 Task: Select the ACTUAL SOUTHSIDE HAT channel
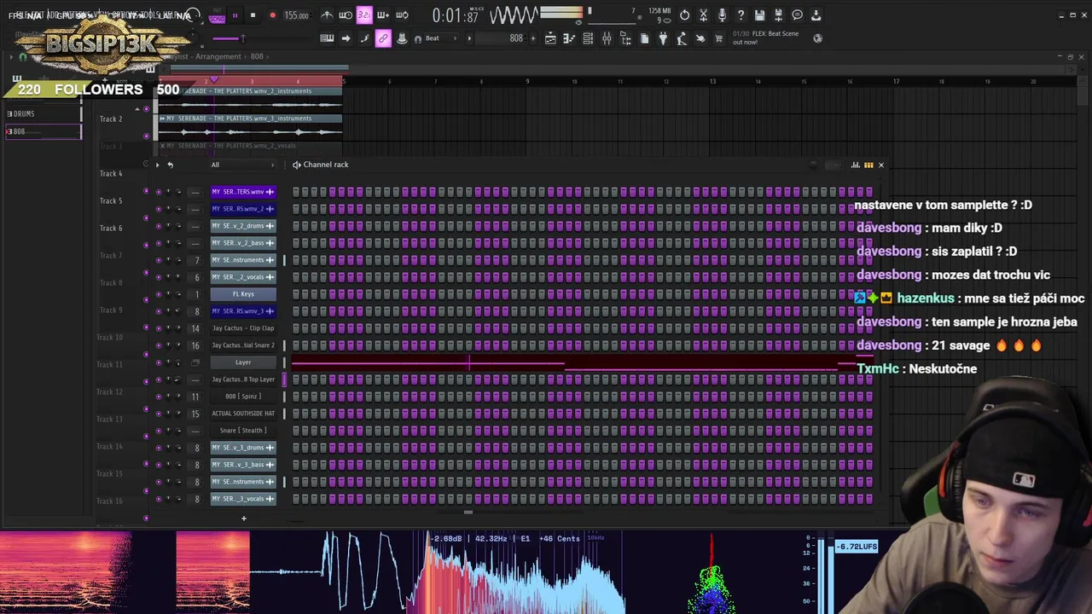click(x=243, y=414)
